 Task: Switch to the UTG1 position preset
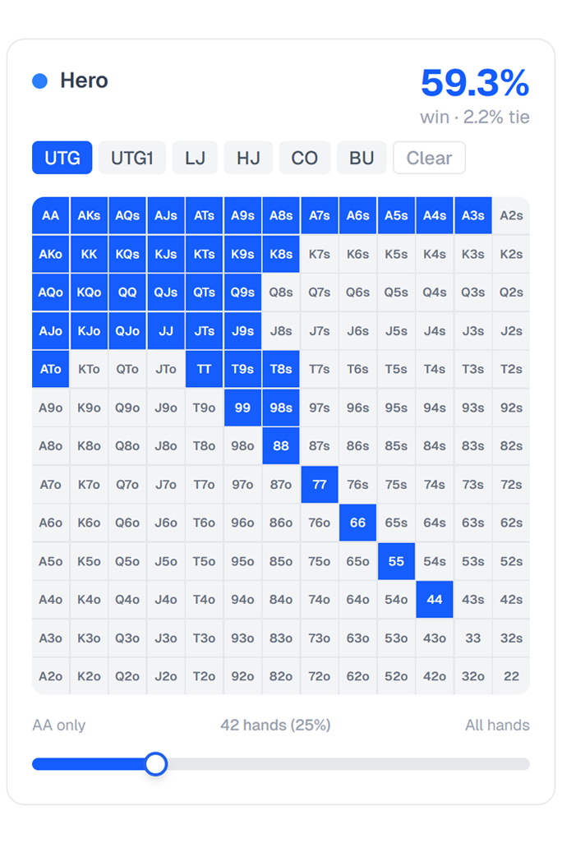[x=132, y=158]
